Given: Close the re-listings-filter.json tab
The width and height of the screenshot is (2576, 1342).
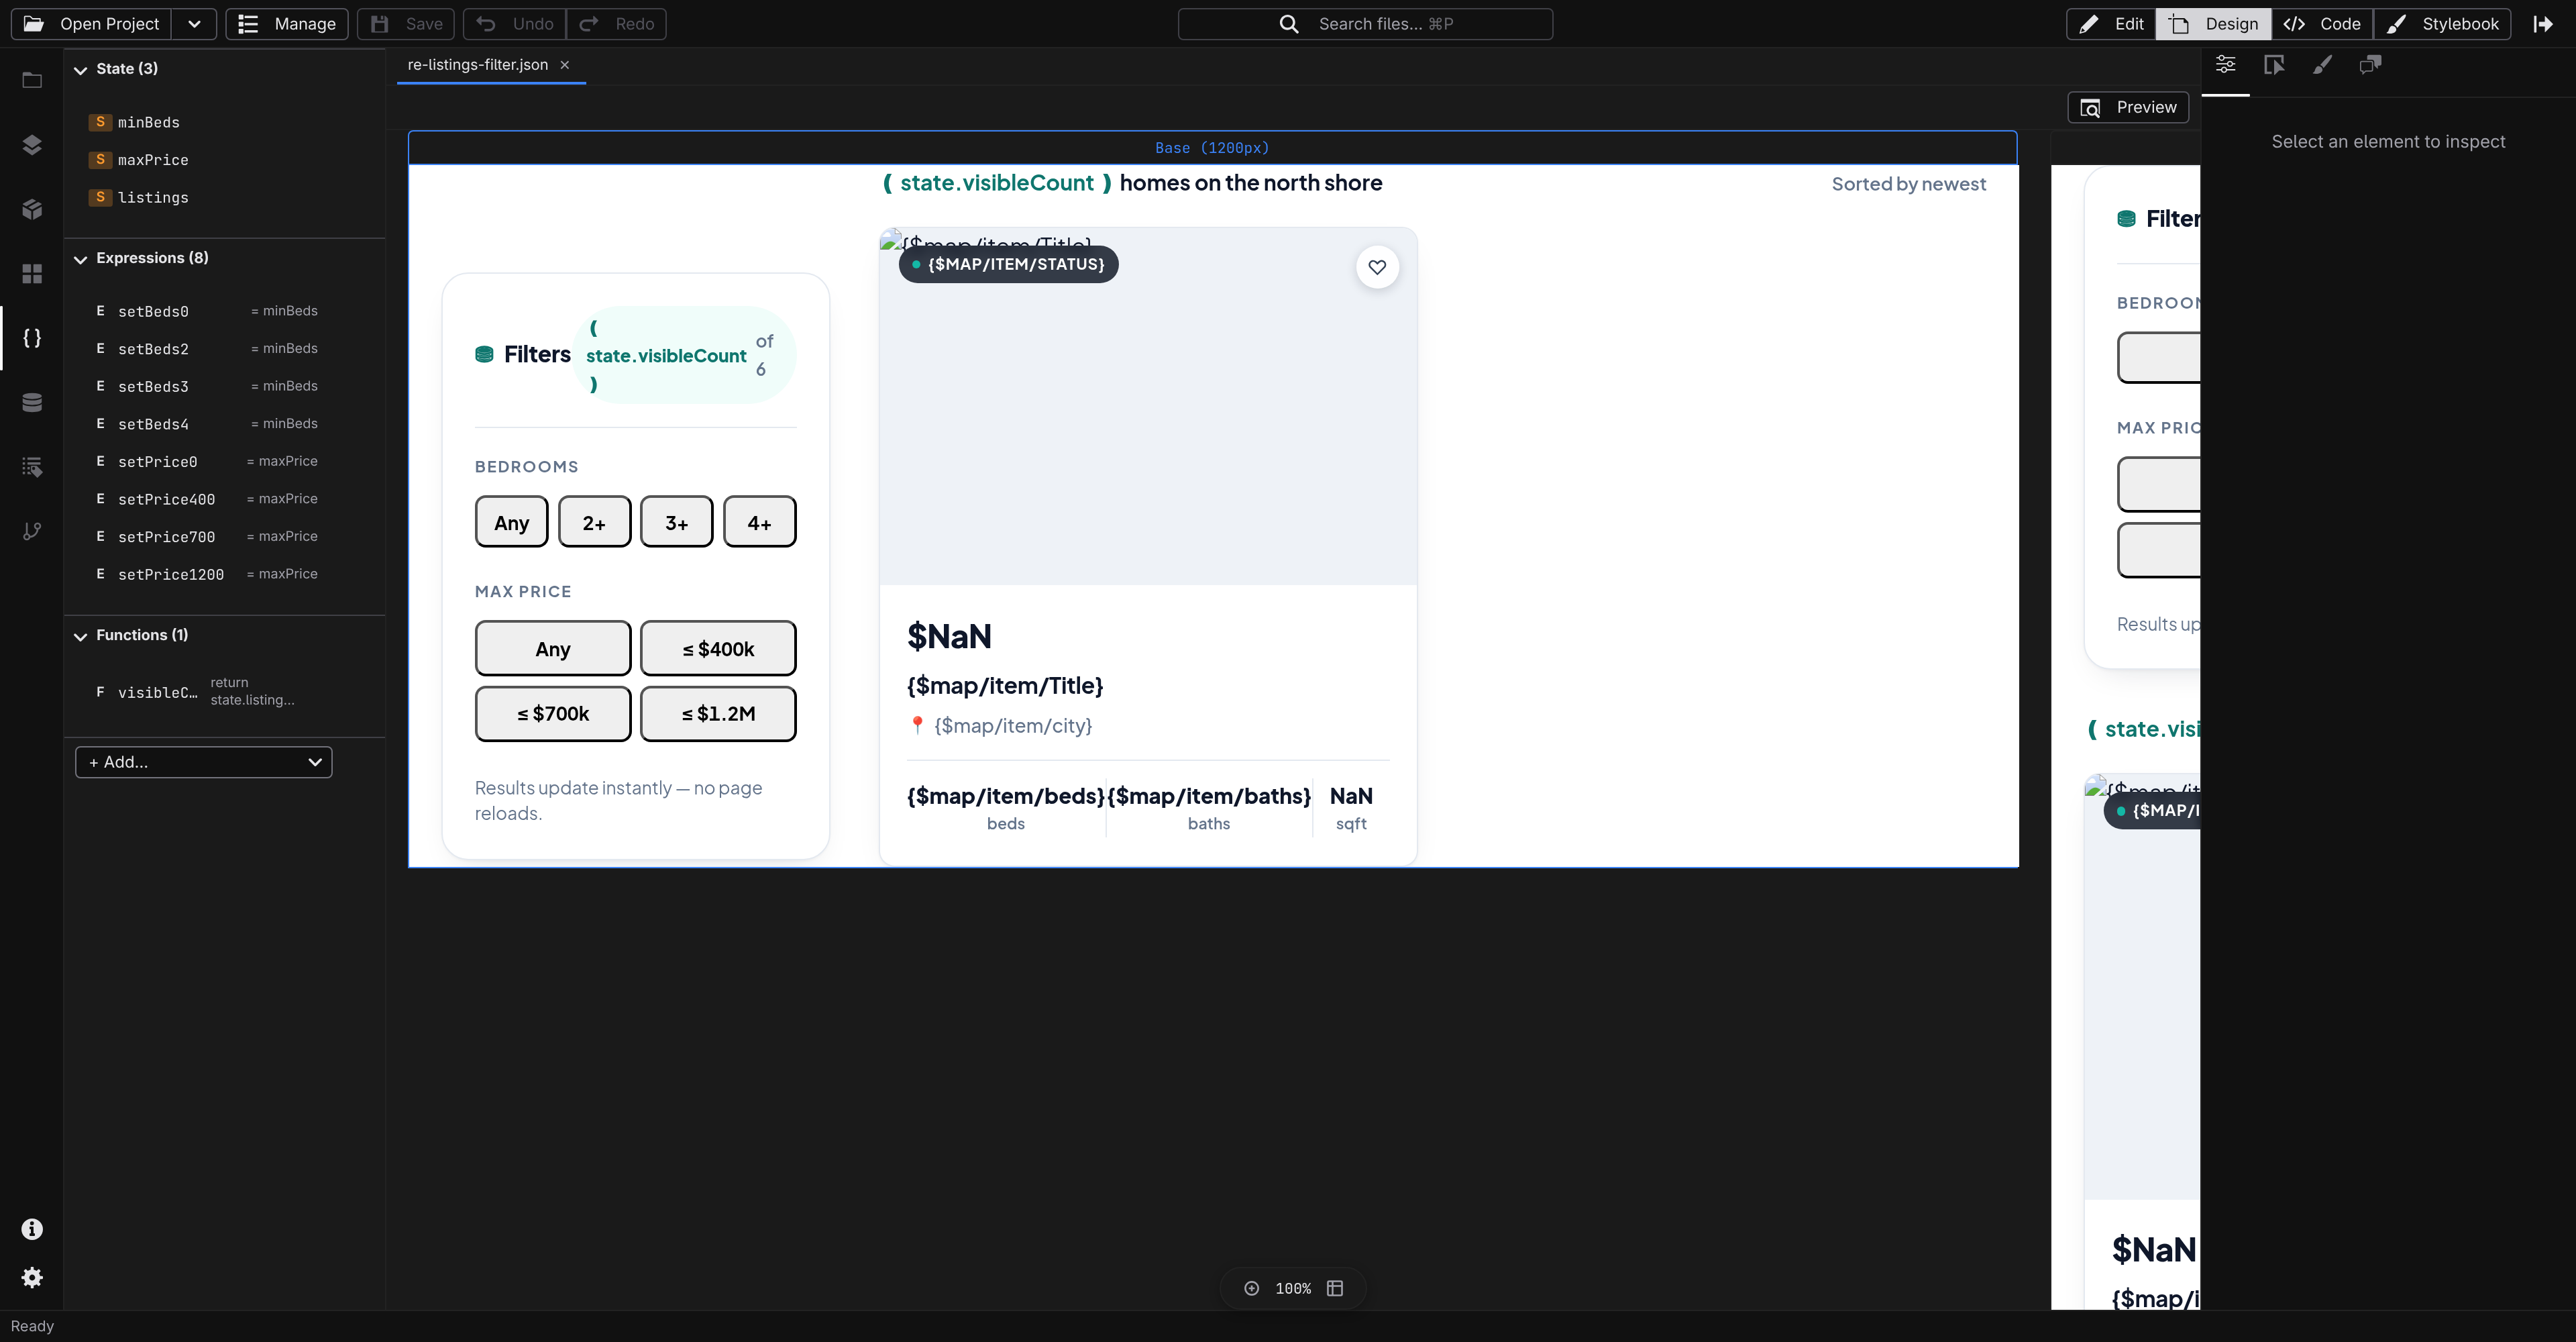Looking at the screenshot, I should tap(565, 65).
